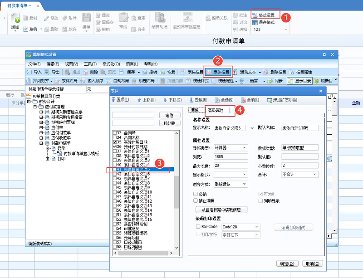The width and height of the screenshot is (363, 278).
Task: Open the 对齐方式 系统默认 dropdown
Action: pyautogui.click(x=244, y=184)
